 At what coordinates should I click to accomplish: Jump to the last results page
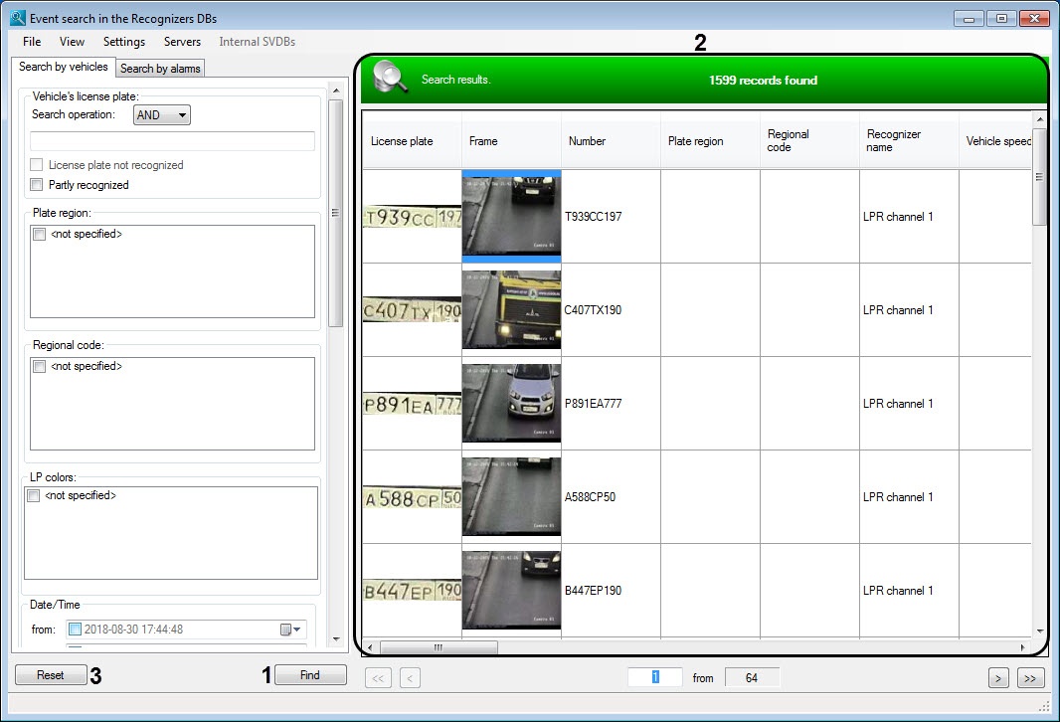(x=1030, y=678)
